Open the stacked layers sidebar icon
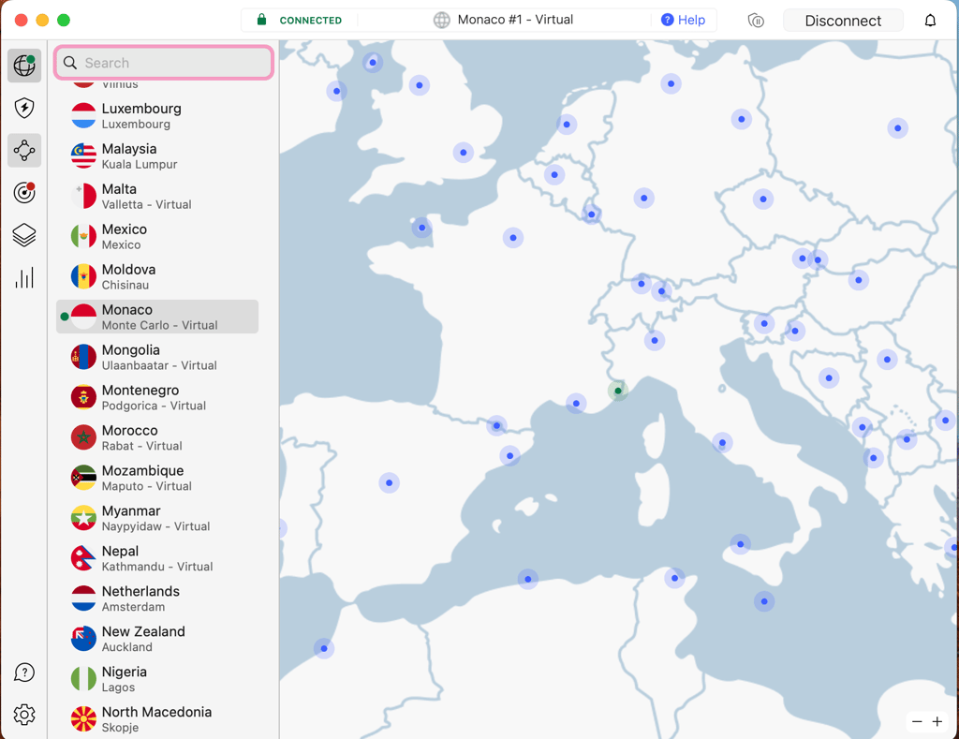The image size is (959, 739). [x=24, y=235]
